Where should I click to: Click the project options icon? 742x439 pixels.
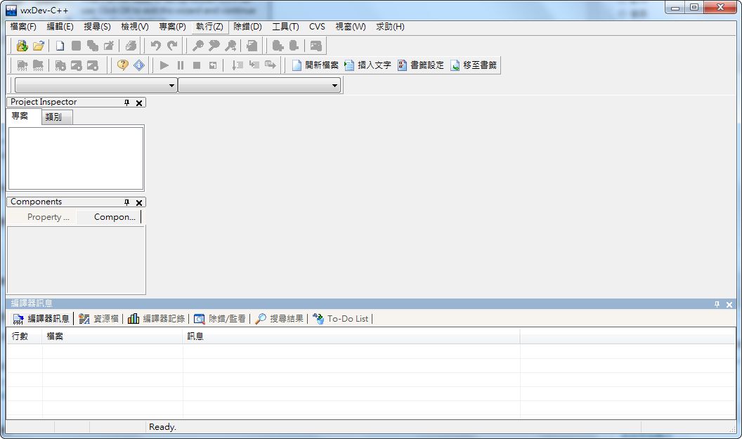pos(315,46)
